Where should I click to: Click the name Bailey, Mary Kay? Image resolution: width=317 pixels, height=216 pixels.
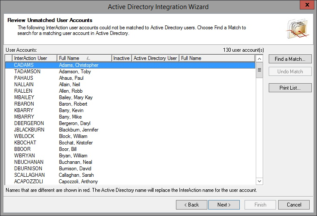(x=76, y=97)
